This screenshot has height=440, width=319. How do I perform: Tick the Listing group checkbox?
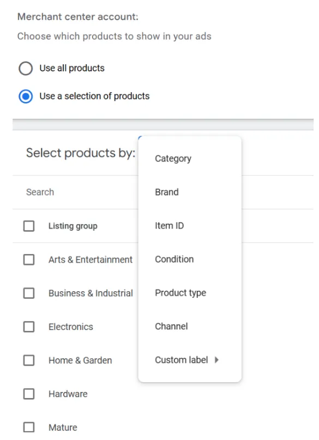pyautogui.click(x=29, y=226)
